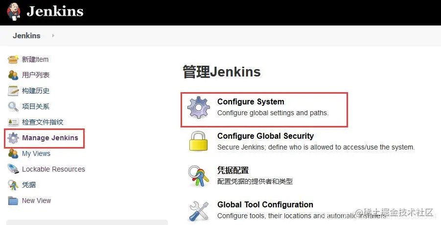
Task: Open Configure System settings
Action: click(251, 101)
